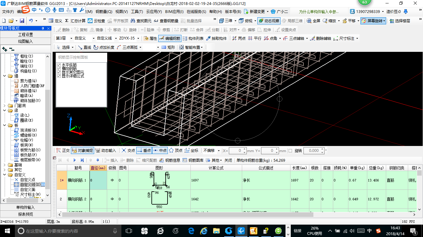Open 钢筋图库 rebar library
Viewport: 423px width, 237px height.
pos(193,160)
